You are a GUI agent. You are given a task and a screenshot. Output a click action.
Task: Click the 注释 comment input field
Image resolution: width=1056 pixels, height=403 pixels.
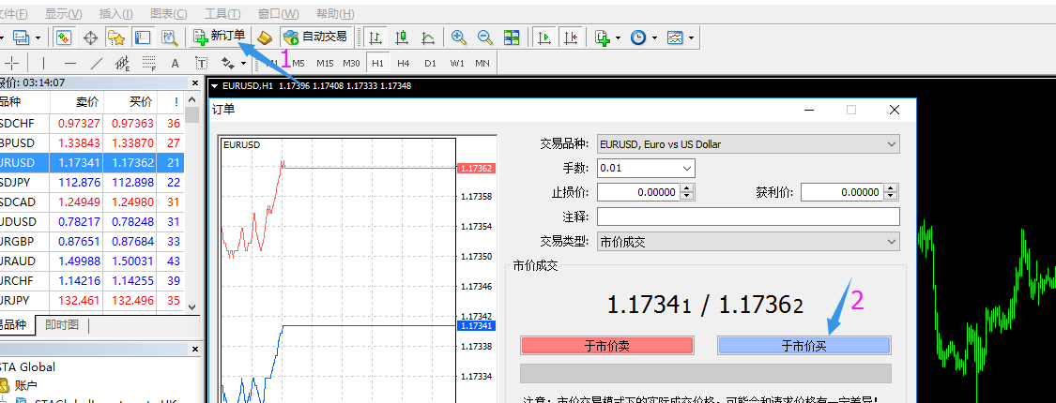747,216
